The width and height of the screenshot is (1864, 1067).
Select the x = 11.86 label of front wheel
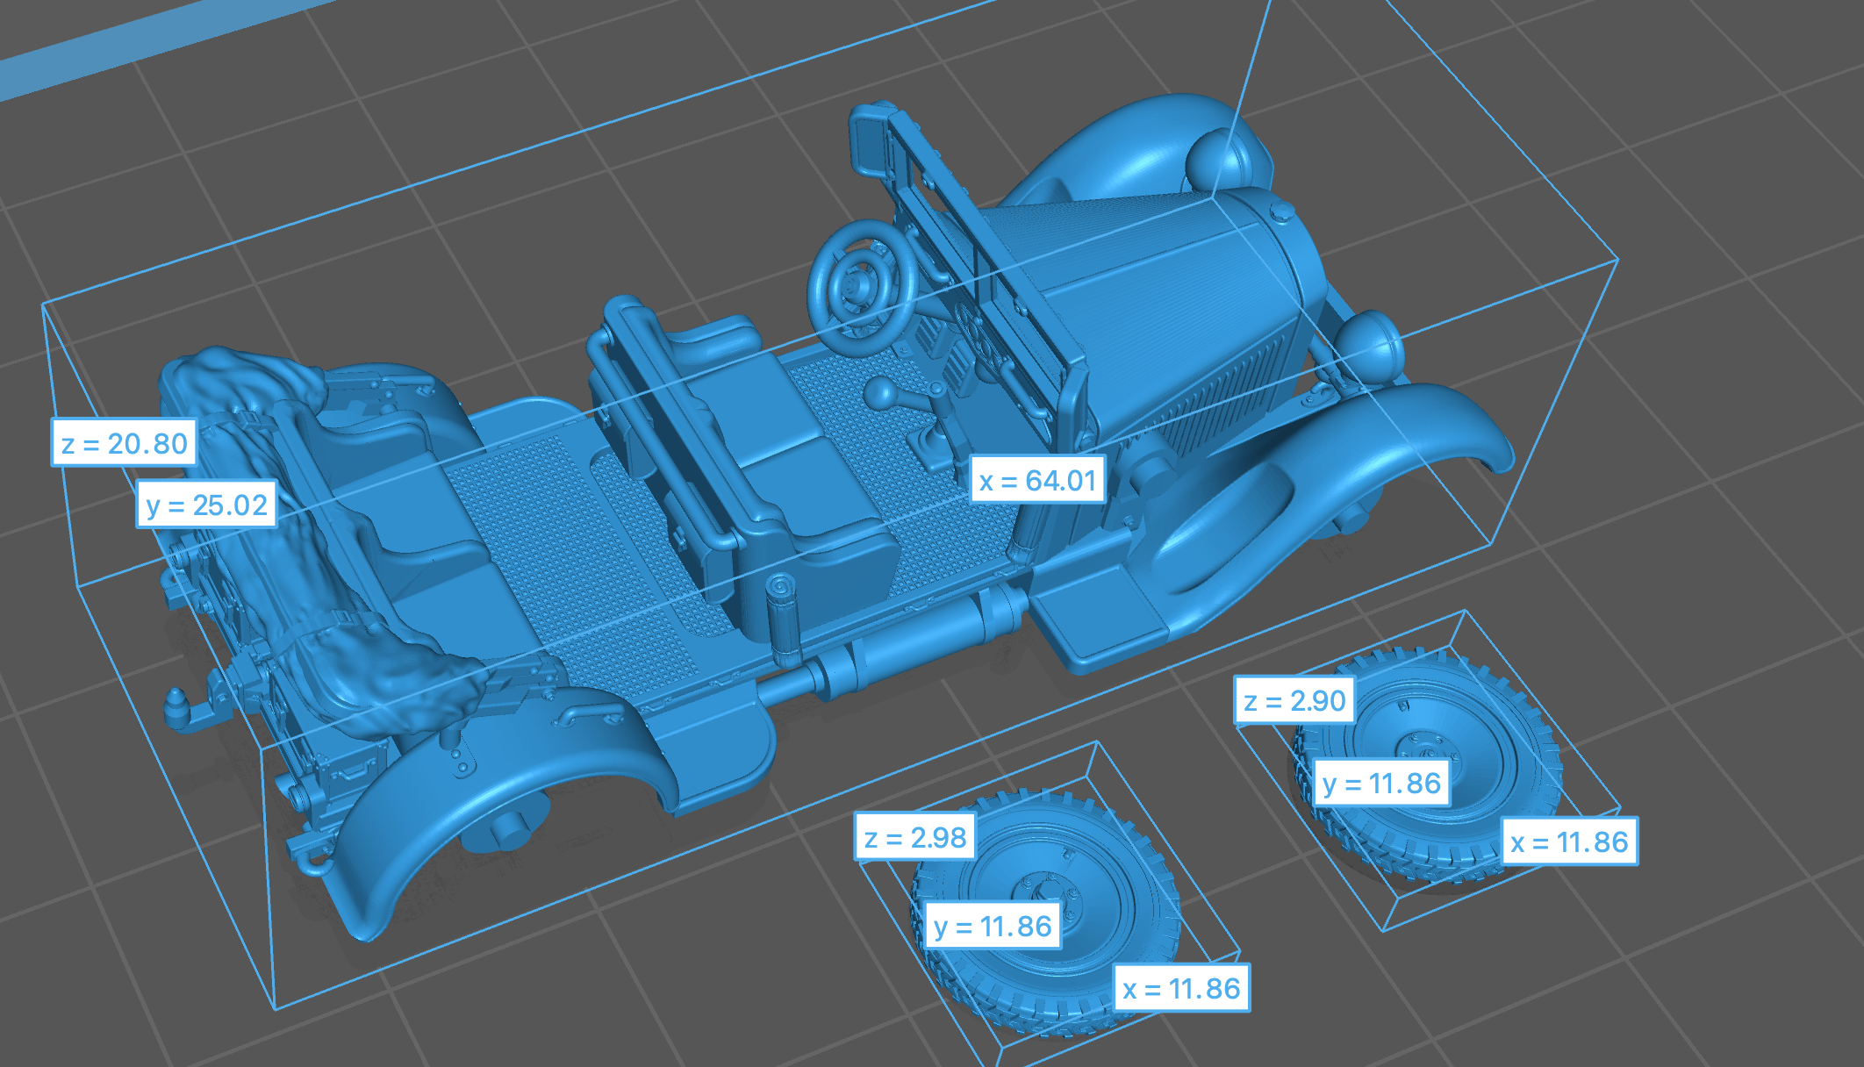(1180, 988)
